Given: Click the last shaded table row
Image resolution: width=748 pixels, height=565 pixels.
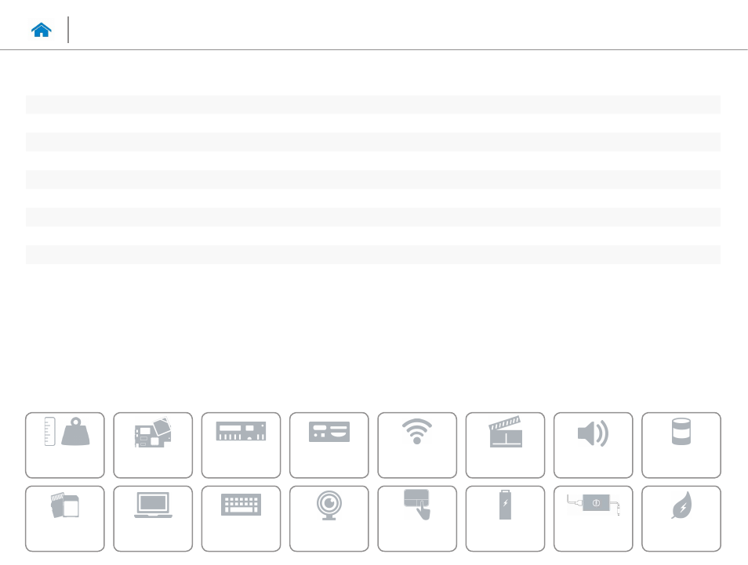Looking at the screenshot, I should pos(373,255).
